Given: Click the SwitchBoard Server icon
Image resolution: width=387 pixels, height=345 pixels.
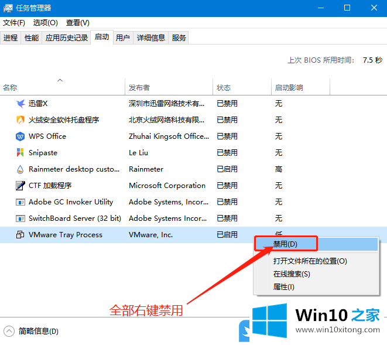Looking at the screenshot, I should click(x=20, y=218).
